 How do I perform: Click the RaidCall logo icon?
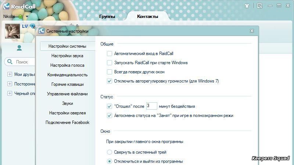(x=6, y=6)
